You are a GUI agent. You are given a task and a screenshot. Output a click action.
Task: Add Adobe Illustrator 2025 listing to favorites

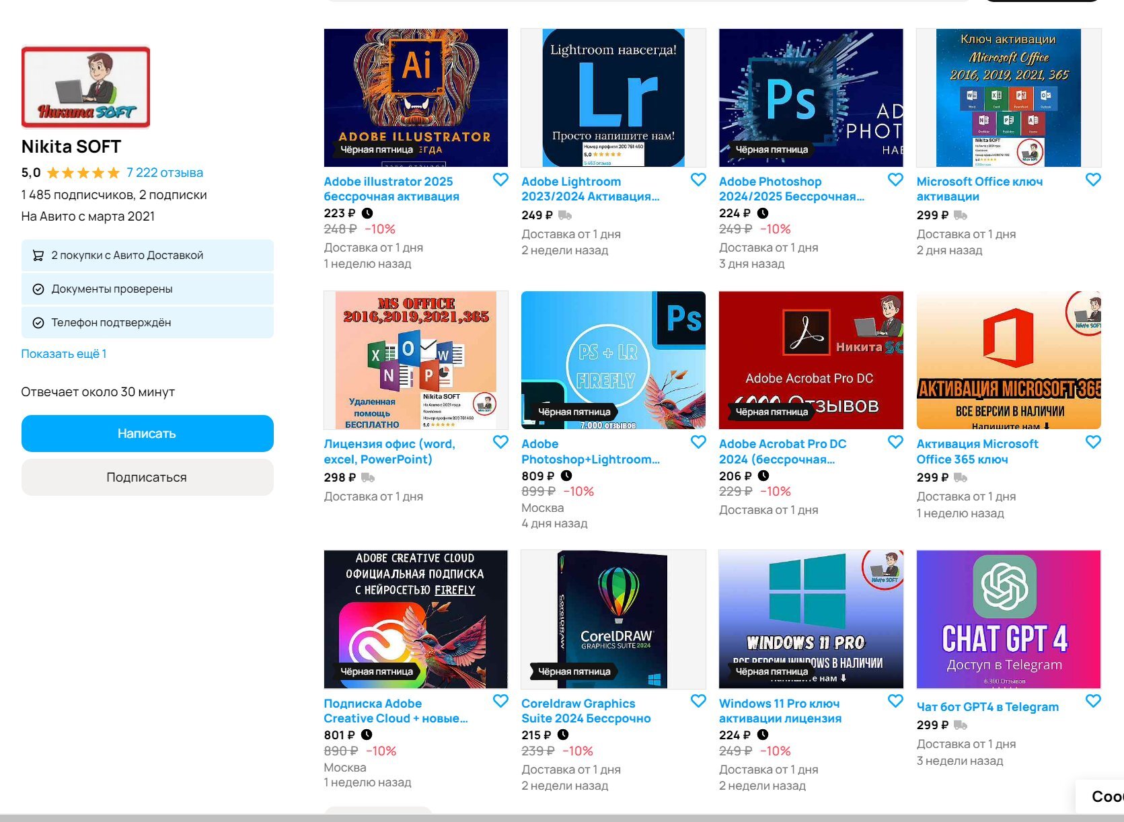point(500,180)
